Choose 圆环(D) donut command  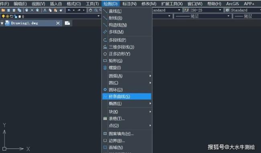tap(127, 90)
